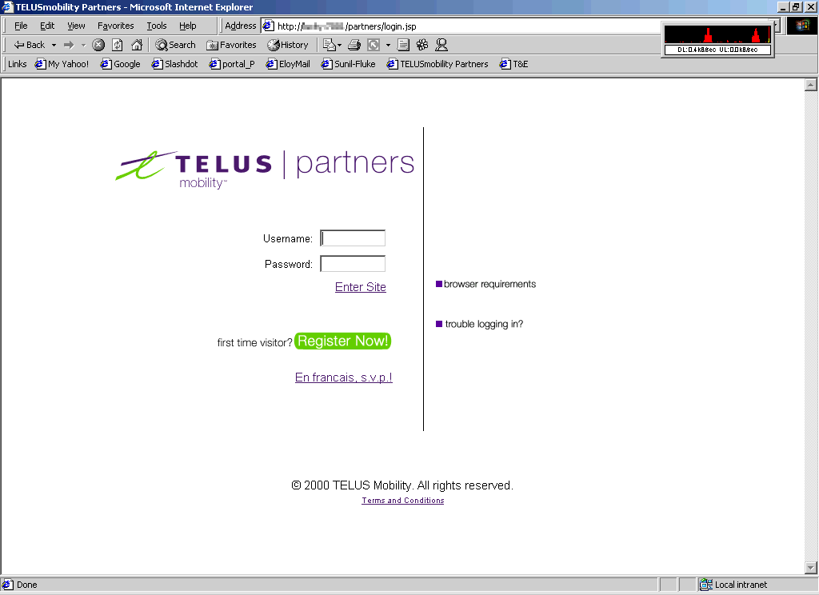This screenshot has width=819, height=595.
Task: Open the Search pane from toolbar
Action: click(175, 45)
